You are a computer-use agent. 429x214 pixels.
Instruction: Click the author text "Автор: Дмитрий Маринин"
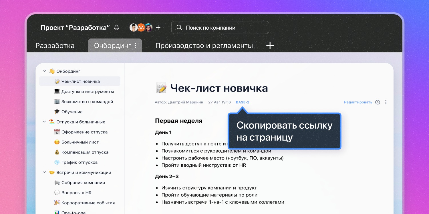click(x=179, y=102)
